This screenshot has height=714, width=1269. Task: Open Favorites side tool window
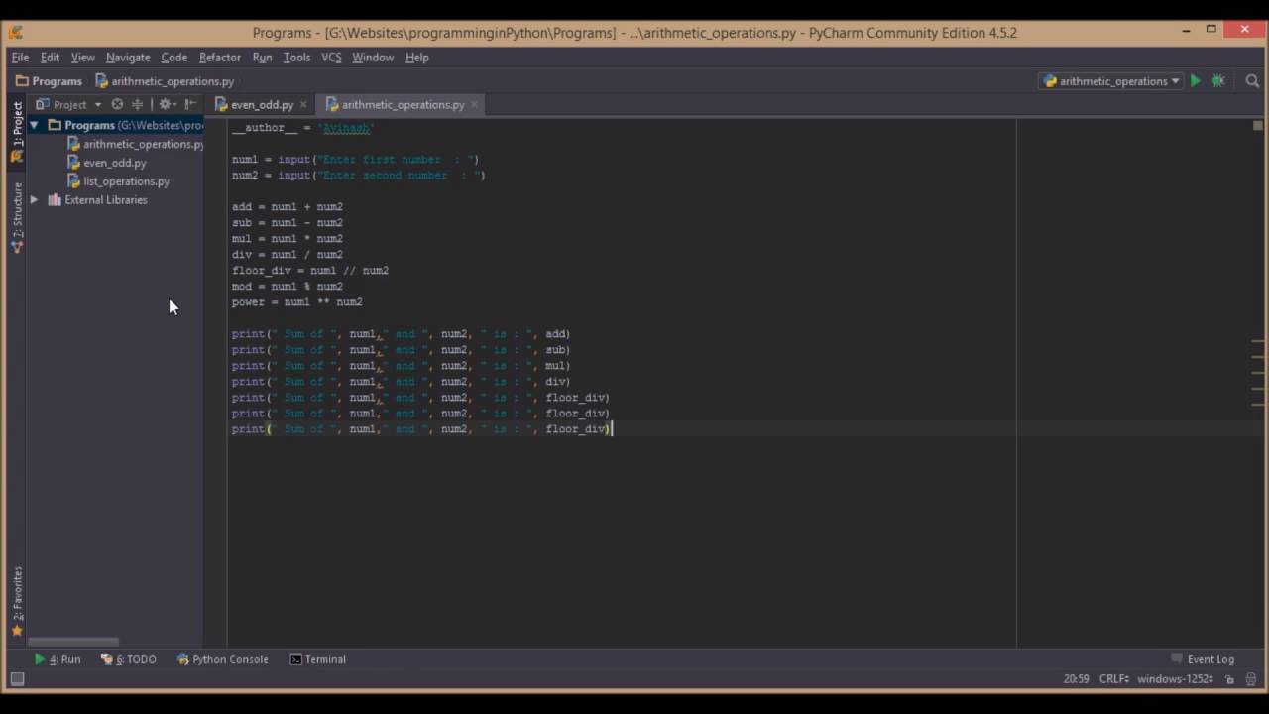(17, 601)
